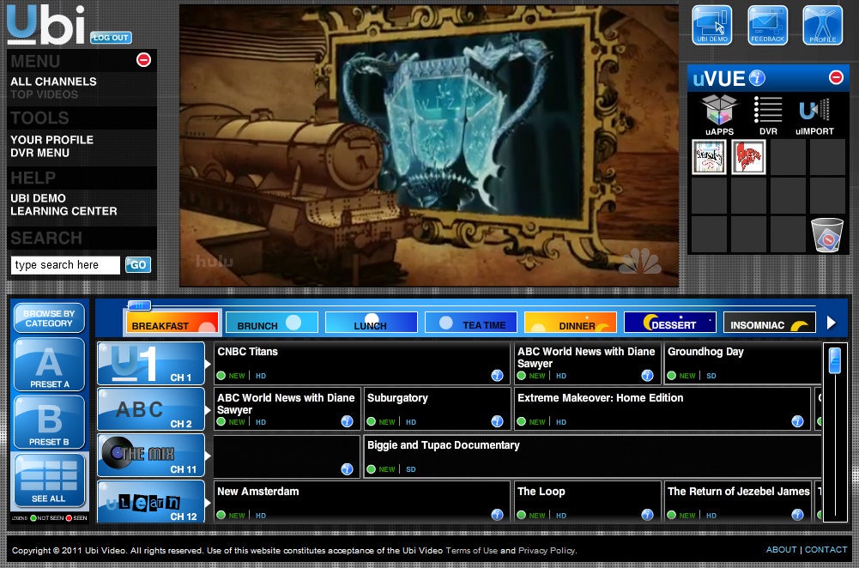Image resolution: width=859 pixels, height=568 pixels.
Task: Select the Groundhog Day program
Action: tap(742, 363)
